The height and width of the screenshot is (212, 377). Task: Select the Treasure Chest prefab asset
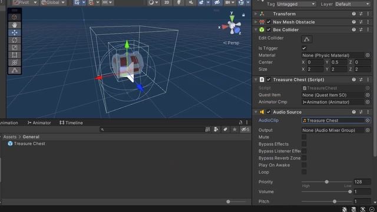click(x=27, y=144)
